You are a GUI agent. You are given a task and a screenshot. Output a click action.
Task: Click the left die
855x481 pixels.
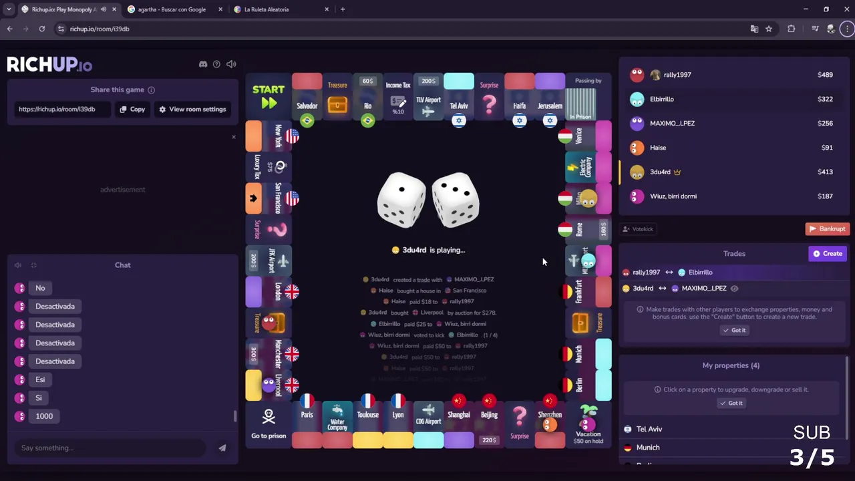(401, 200)
